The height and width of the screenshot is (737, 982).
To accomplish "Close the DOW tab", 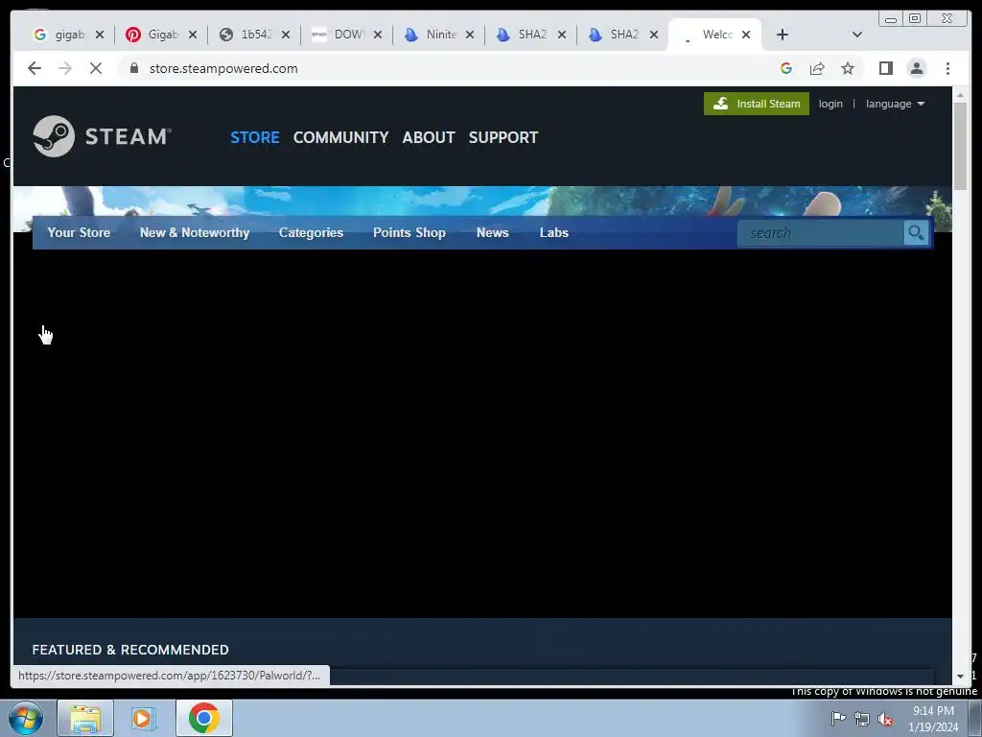I will 378,35.
